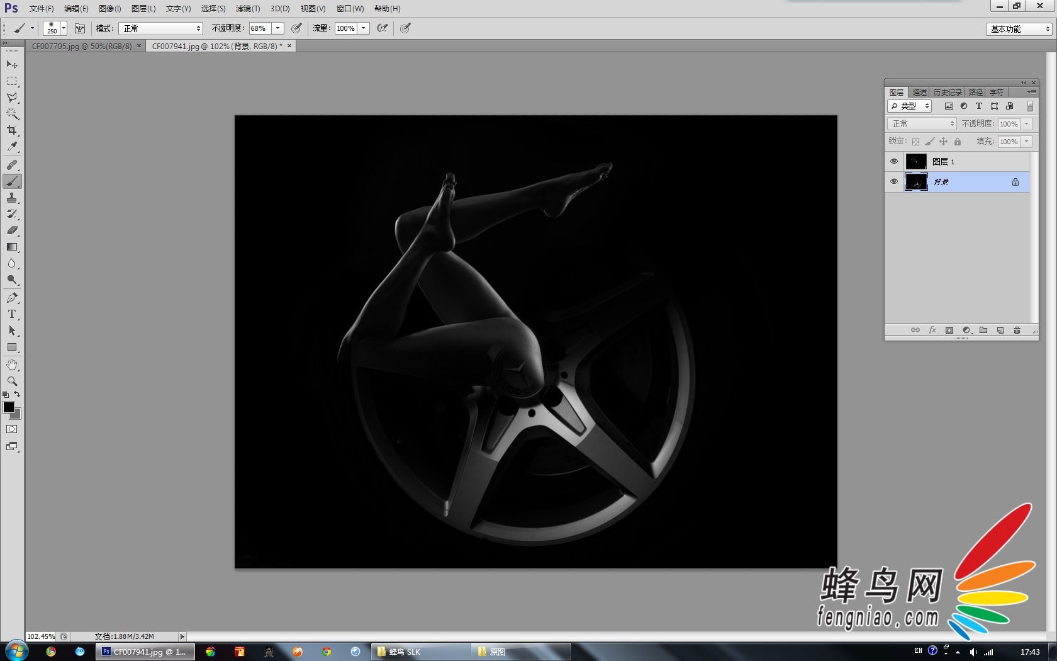Create a new layer icon

[1000, 330]
